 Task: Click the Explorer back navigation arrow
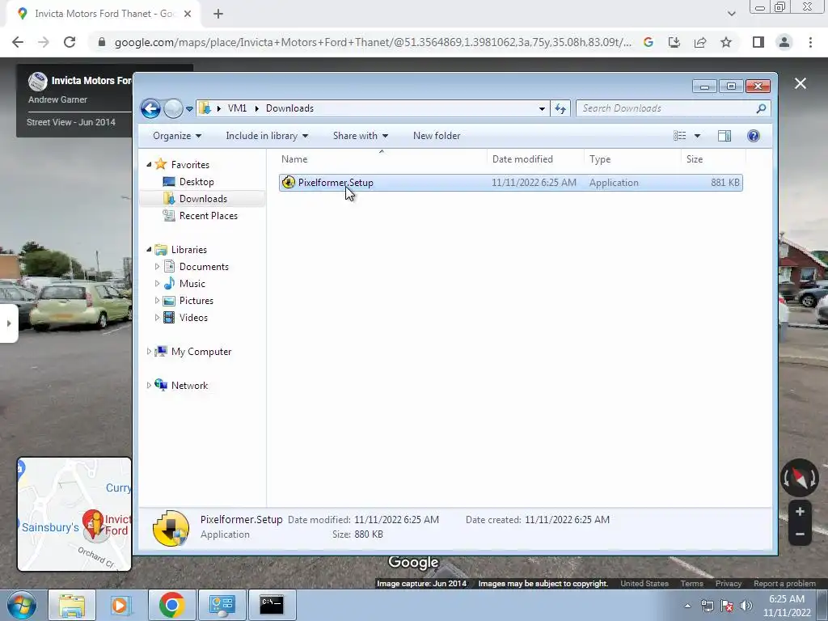pos(150,109)
